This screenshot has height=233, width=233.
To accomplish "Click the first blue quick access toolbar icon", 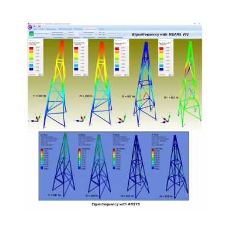I will point(35,26).
